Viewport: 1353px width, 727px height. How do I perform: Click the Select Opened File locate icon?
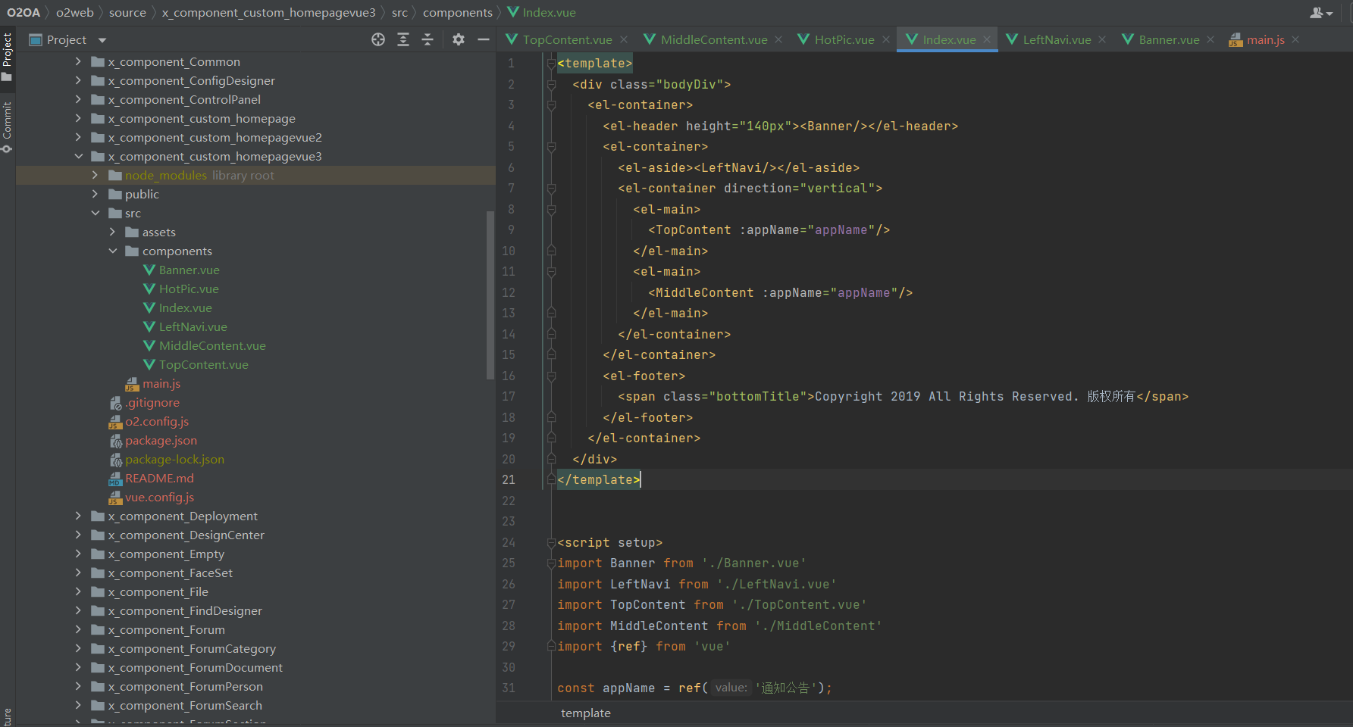point(378,39)
